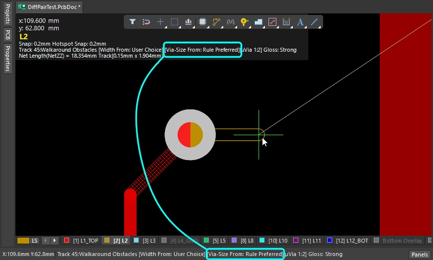Click the place dimension icon

click(x=286, y=22)
